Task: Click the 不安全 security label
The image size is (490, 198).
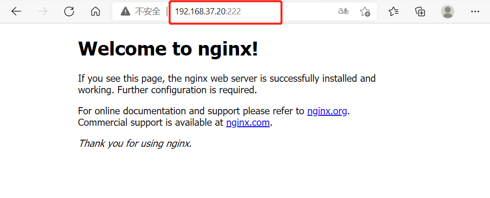Action: 148,12
